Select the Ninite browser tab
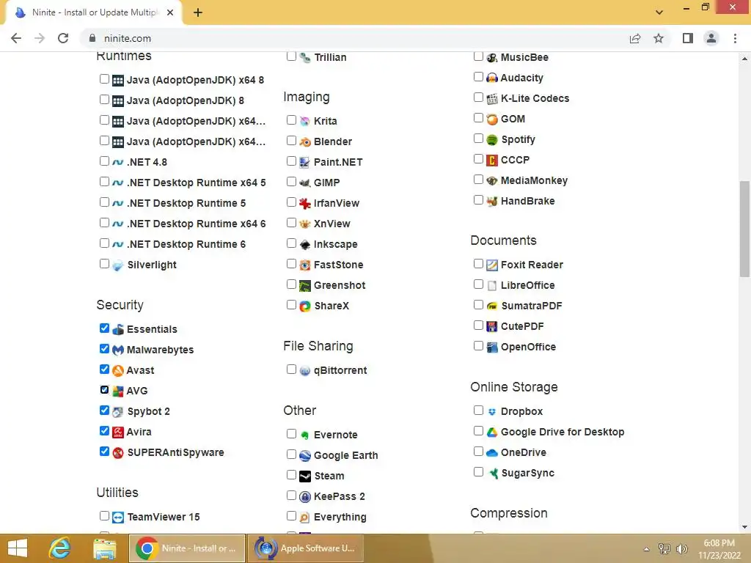 coord(93,12)
